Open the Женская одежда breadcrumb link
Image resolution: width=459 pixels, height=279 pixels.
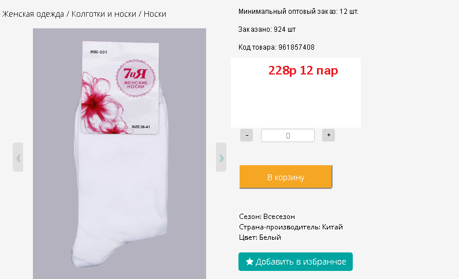click(33, 14)
